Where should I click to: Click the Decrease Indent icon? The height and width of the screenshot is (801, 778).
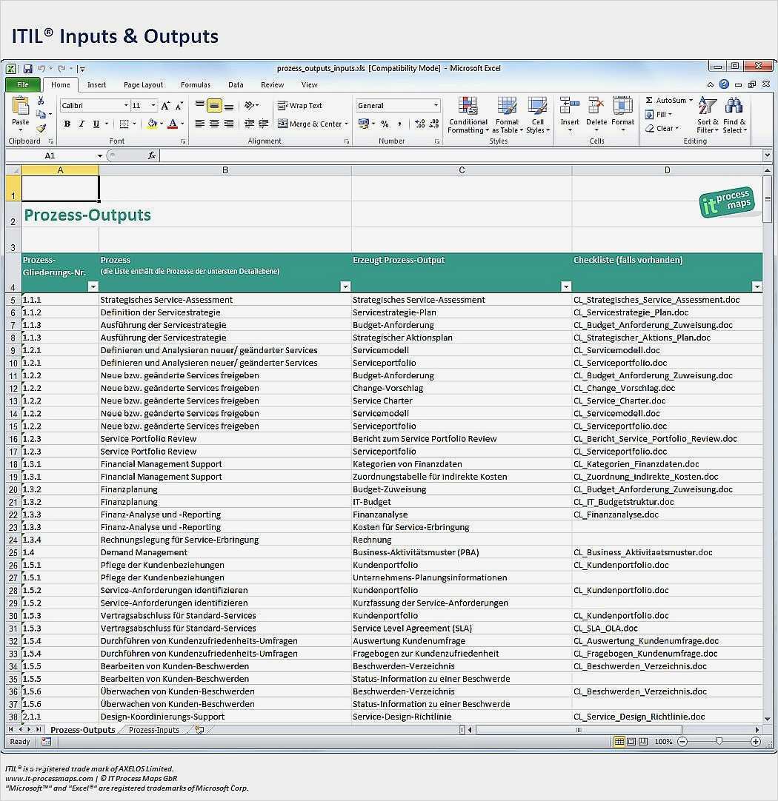(x=250, y=124)
